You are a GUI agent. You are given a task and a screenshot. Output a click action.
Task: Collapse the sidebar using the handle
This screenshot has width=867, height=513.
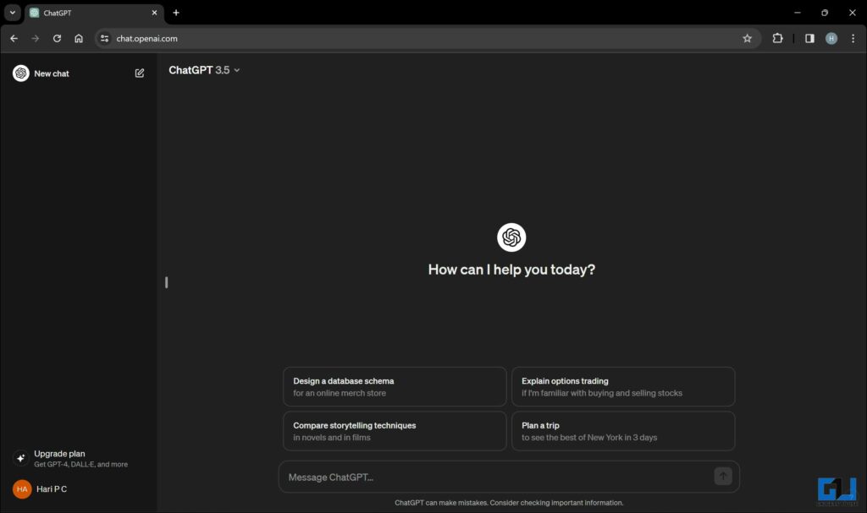point(166,282)
